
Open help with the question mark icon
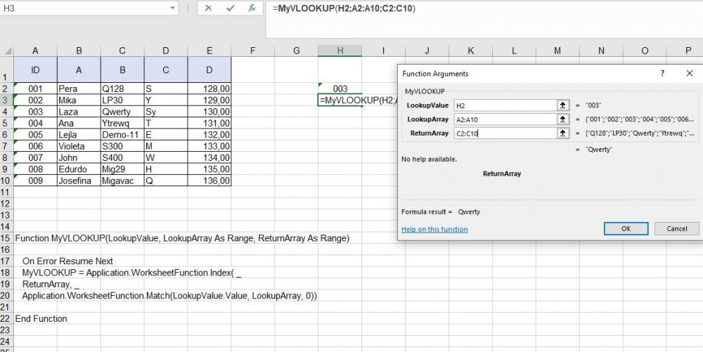[x=662, y=74]
